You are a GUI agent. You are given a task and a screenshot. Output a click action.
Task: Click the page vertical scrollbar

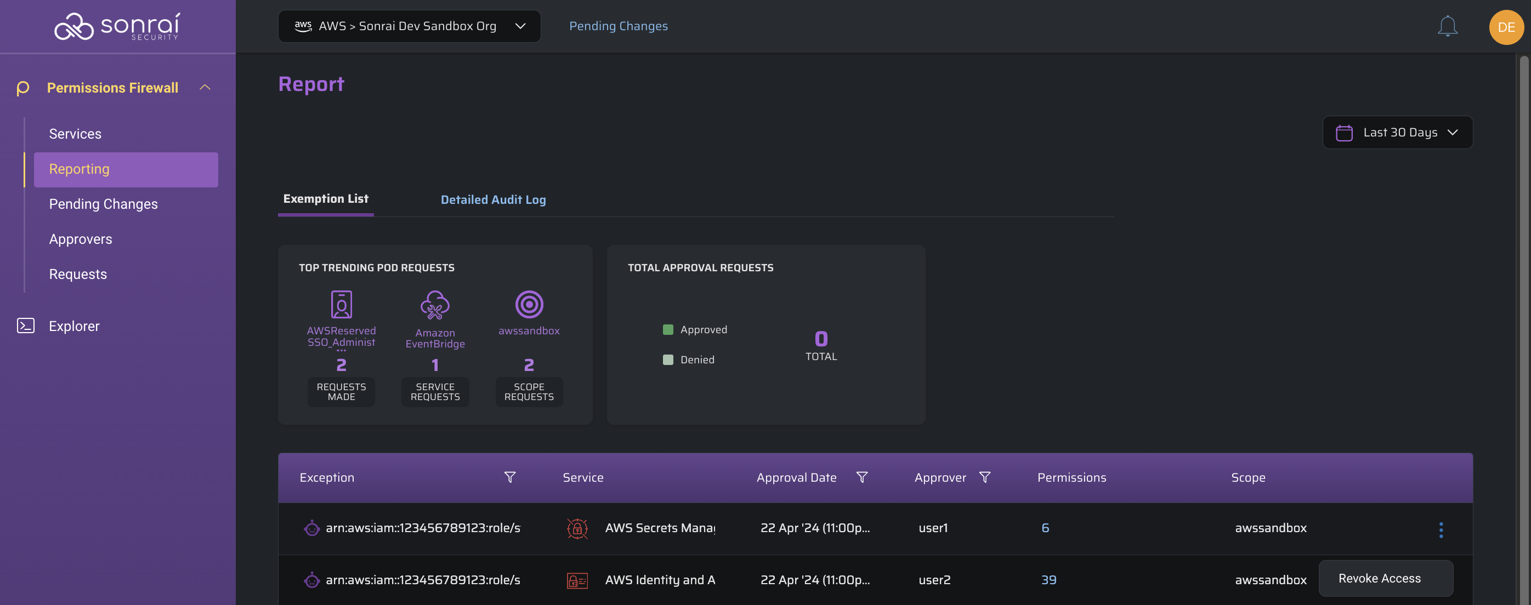(1524, 329)
